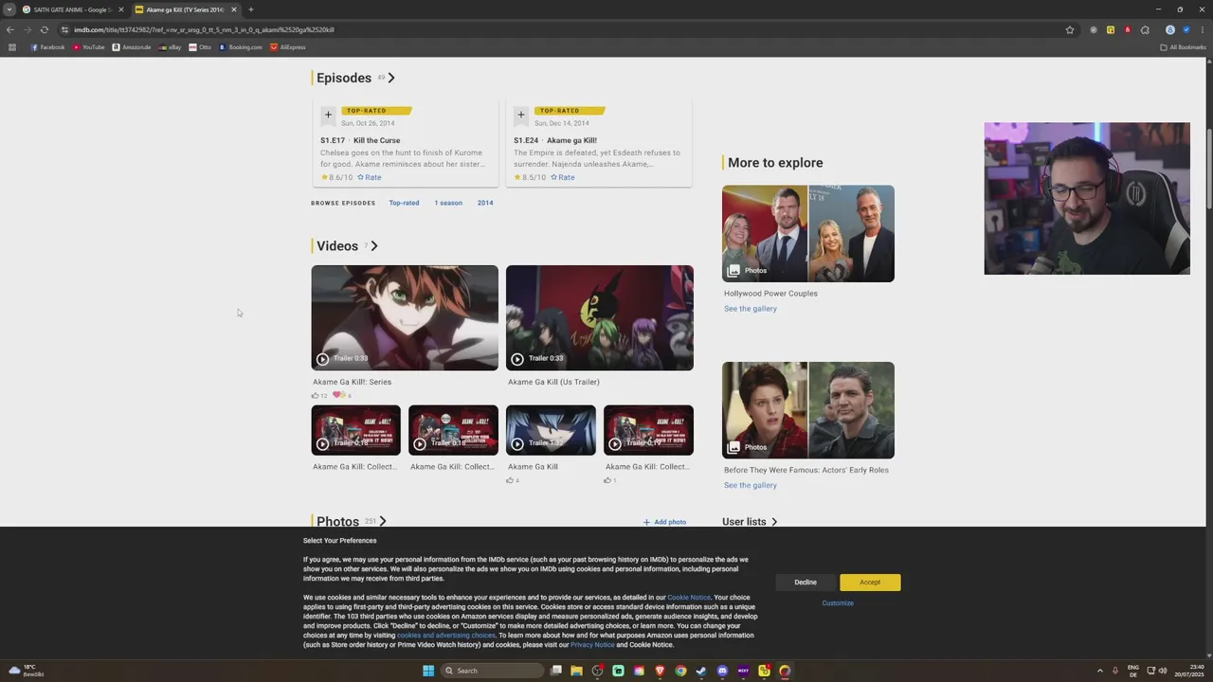Screen dimensions: 1213x682
Task: Bookmark this page with the star icon
Action: pos(1070,29)
